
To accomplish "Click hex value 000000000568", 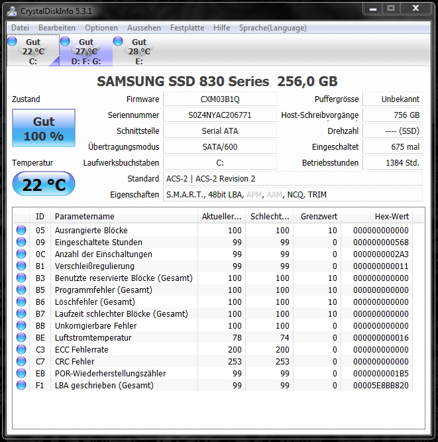I will click(381, 242).
